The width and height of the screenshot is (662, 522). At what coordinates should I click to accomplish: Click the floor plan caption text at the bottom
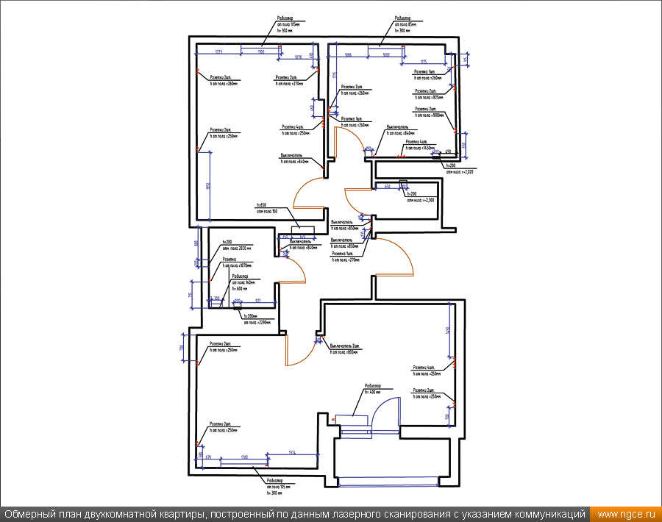point(294,514)
